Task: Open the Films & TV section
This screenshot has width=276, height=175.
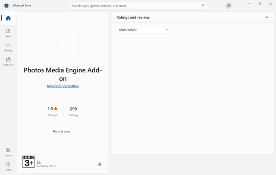Action: point(8,61)
